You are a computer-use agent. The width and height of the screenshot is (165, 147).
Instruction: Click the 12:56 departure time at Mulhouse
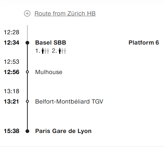[x=11, y=72]
